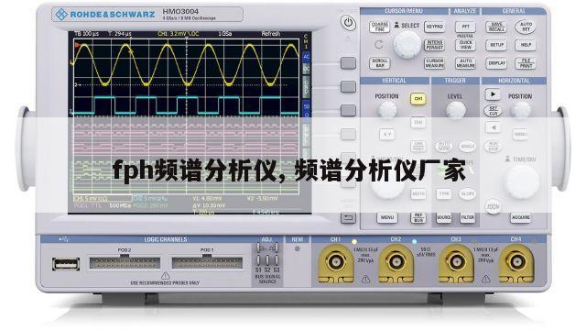Click the CH1 BNC input connector
This screenshot has height=330, width=586.
[x=335, y=262]
